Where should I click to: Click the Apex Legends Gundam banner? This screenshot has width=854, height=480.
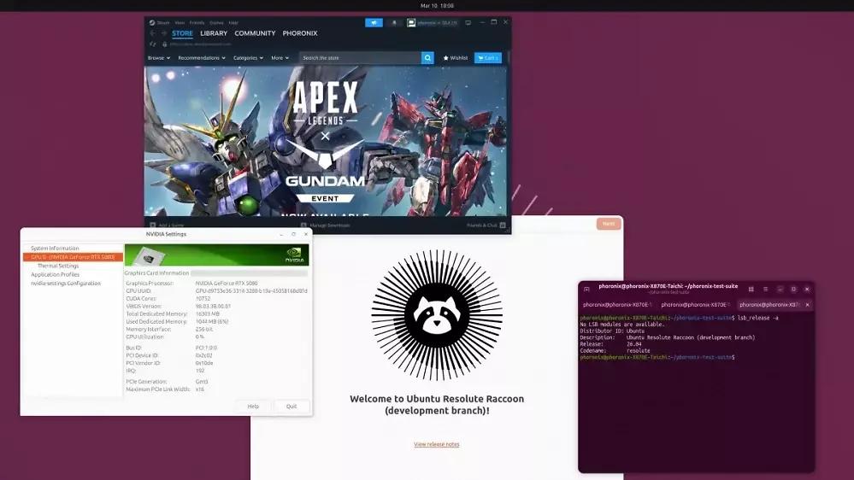[x=325, y=141]
